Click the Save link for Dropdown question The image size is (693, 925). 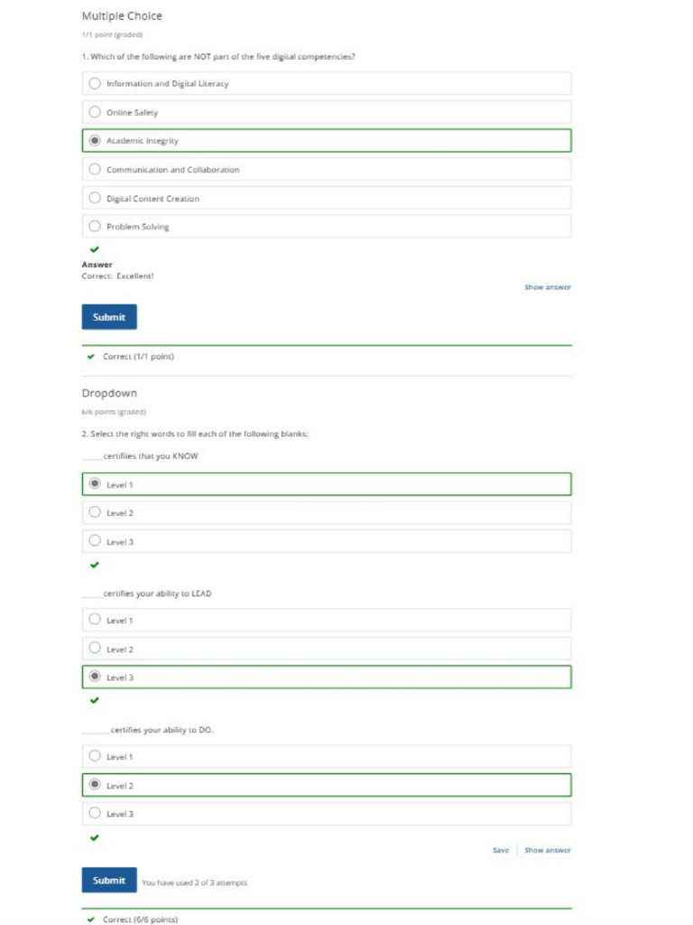tap(500, 850)
